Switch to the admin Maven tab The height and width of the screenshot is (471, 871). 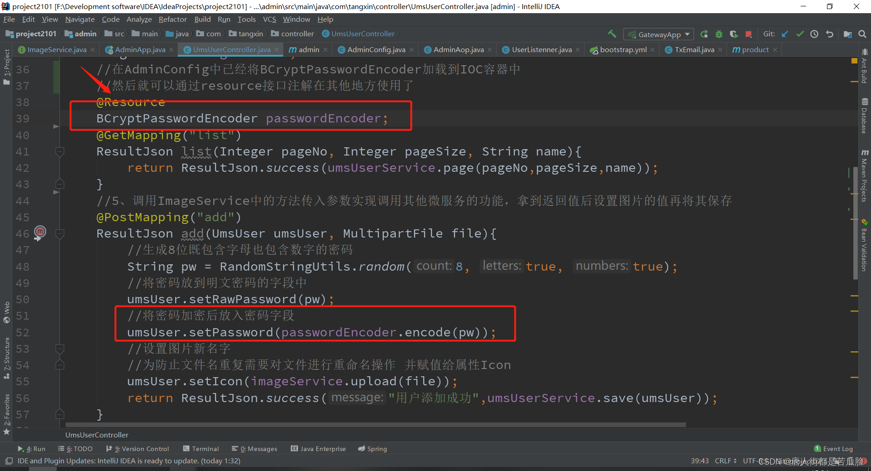point(308,50)
